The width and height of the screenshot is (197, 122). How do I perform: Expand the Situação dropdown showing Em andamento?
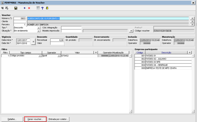[x=39, y=31]
